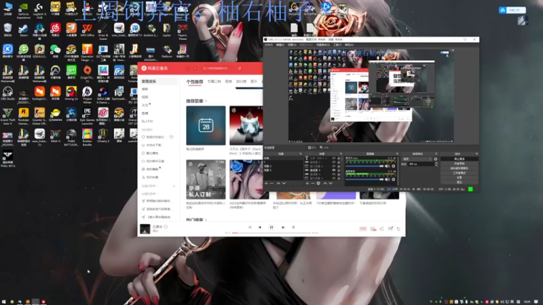The height and width of the screenshot is (305, 543).
Task: Like the currently playing song in NetEase
Action: coord(166,227)
